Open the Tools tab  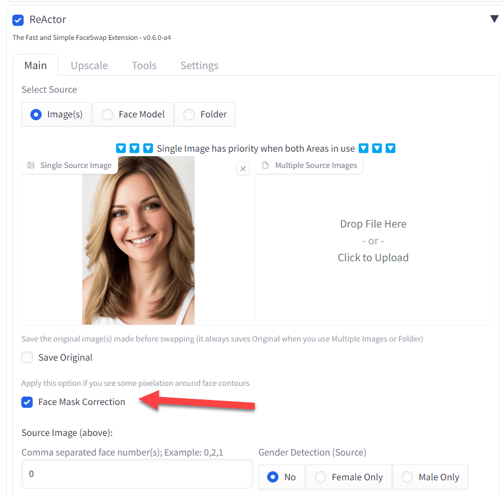point(144,66)
